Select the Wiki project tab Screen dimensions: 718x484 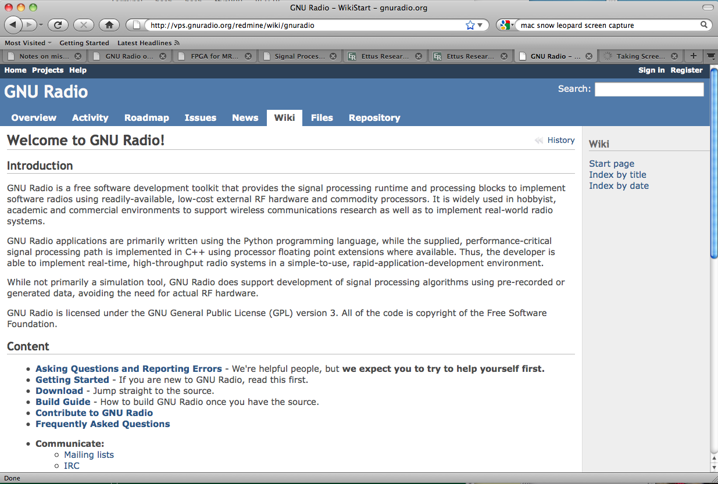(284, 118)
